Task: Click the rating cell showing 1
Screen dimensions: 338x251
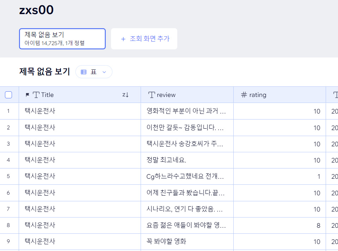Action: (x=279, y=177)
